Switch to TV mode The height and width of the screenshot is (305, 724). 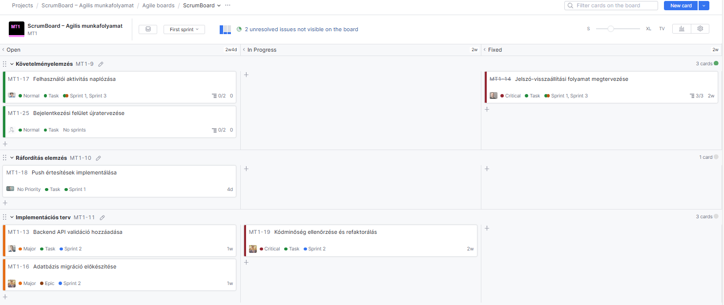662,29
